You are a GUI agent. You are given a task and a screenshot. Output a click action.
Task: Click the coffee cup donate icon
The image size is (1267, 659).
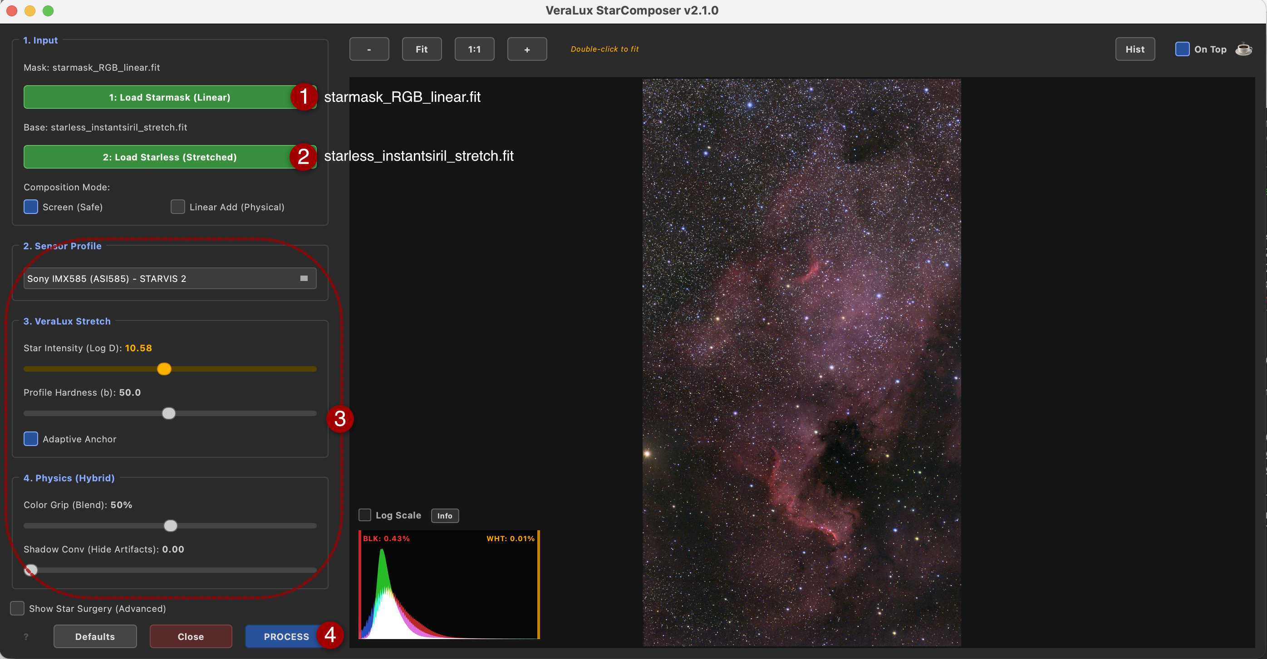click(x=1244, y=49)
